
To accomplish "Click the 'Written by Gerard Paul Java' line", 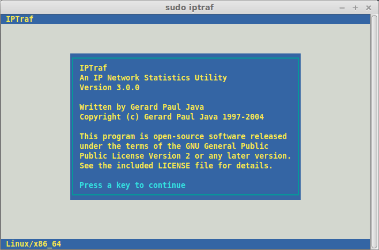I will [x=142, y=107].
